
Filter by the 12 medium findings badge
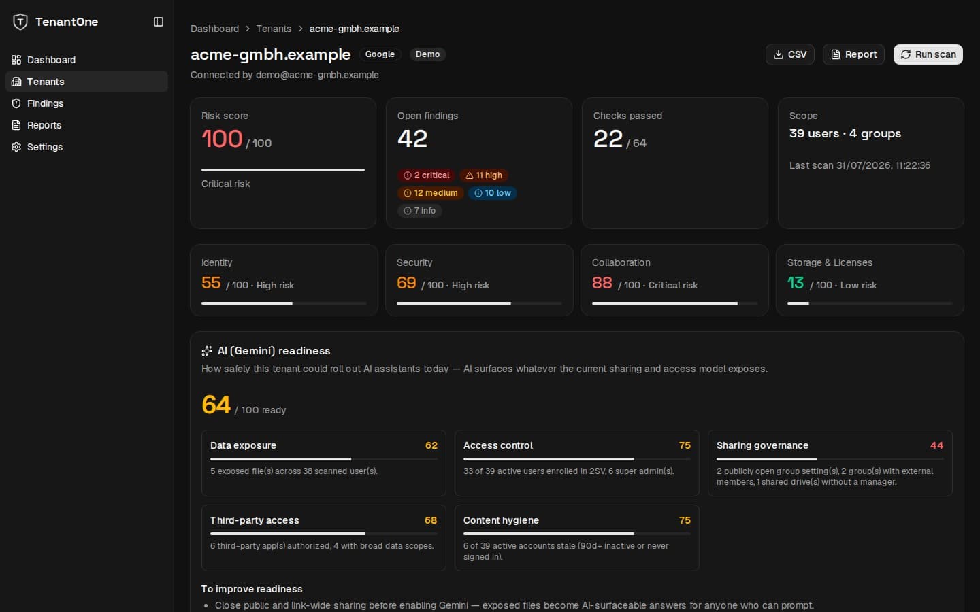430,193
